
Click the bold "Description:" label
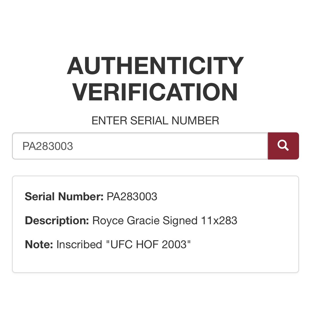click(x=57, y=221)
